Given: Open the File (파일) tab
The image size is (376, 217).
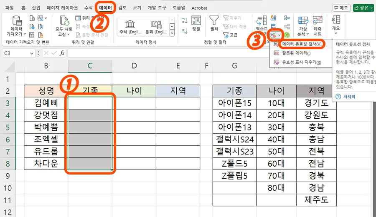Looking at the screenshot, I should (x=9, y=8).
